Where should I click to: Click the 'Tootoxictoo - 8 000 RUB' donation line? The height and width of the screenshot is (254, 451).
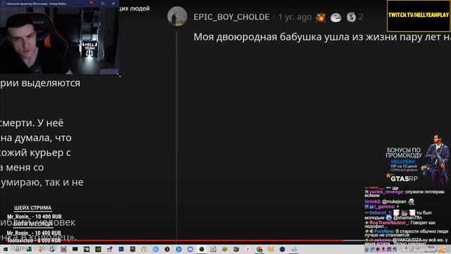[x=34, y=241]
